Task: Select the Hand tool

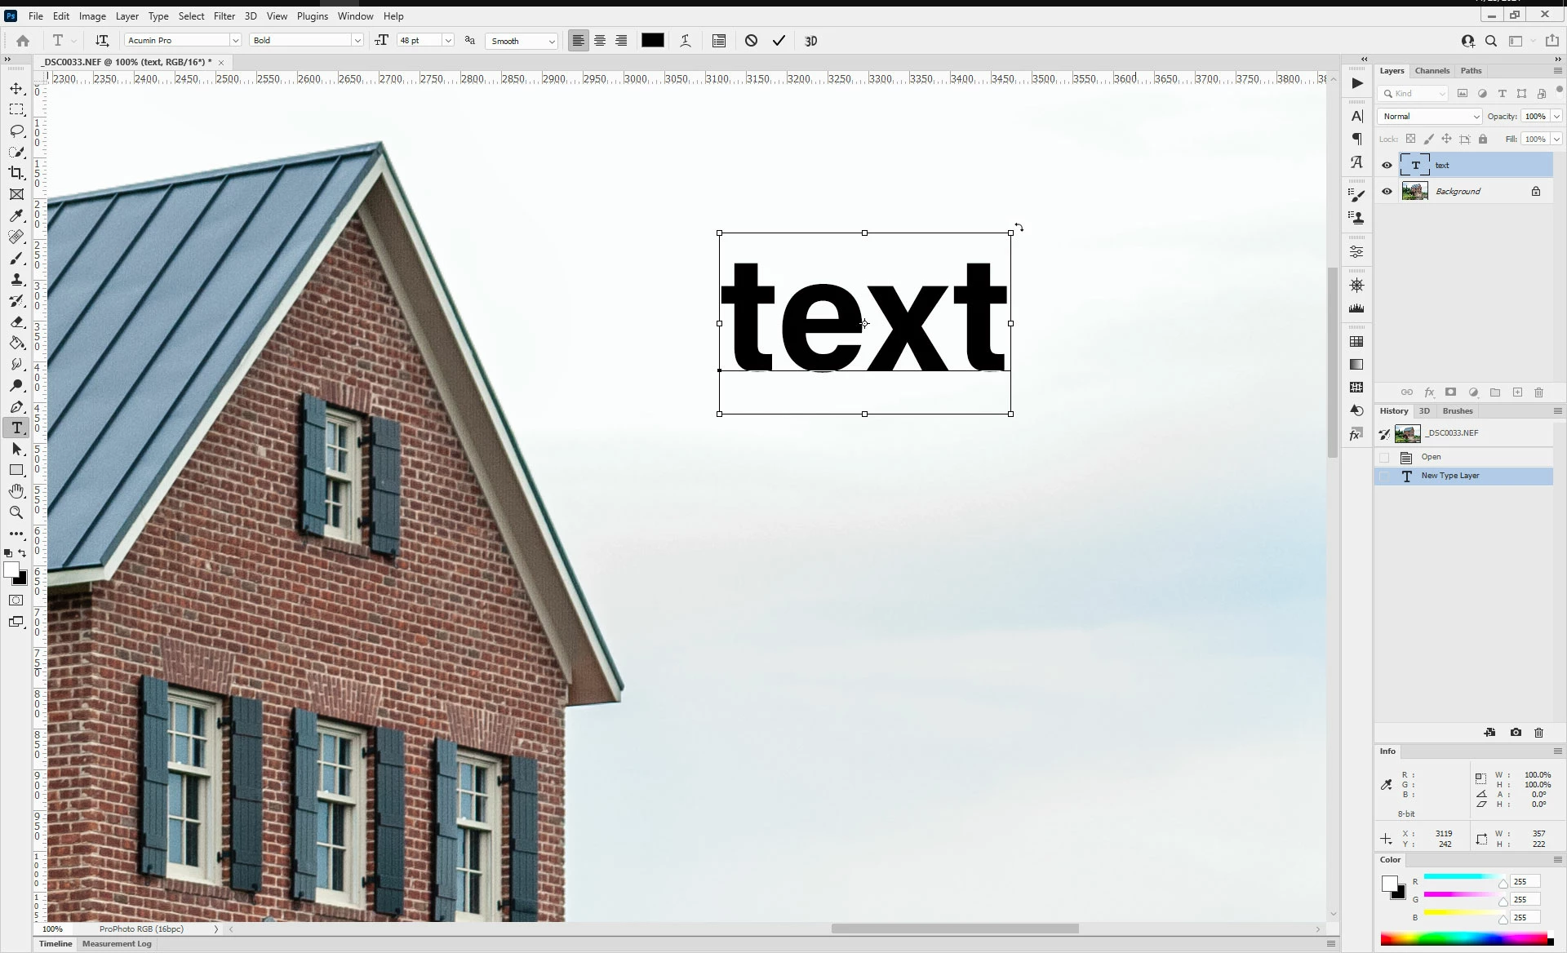Action: (x=16, y=491)
